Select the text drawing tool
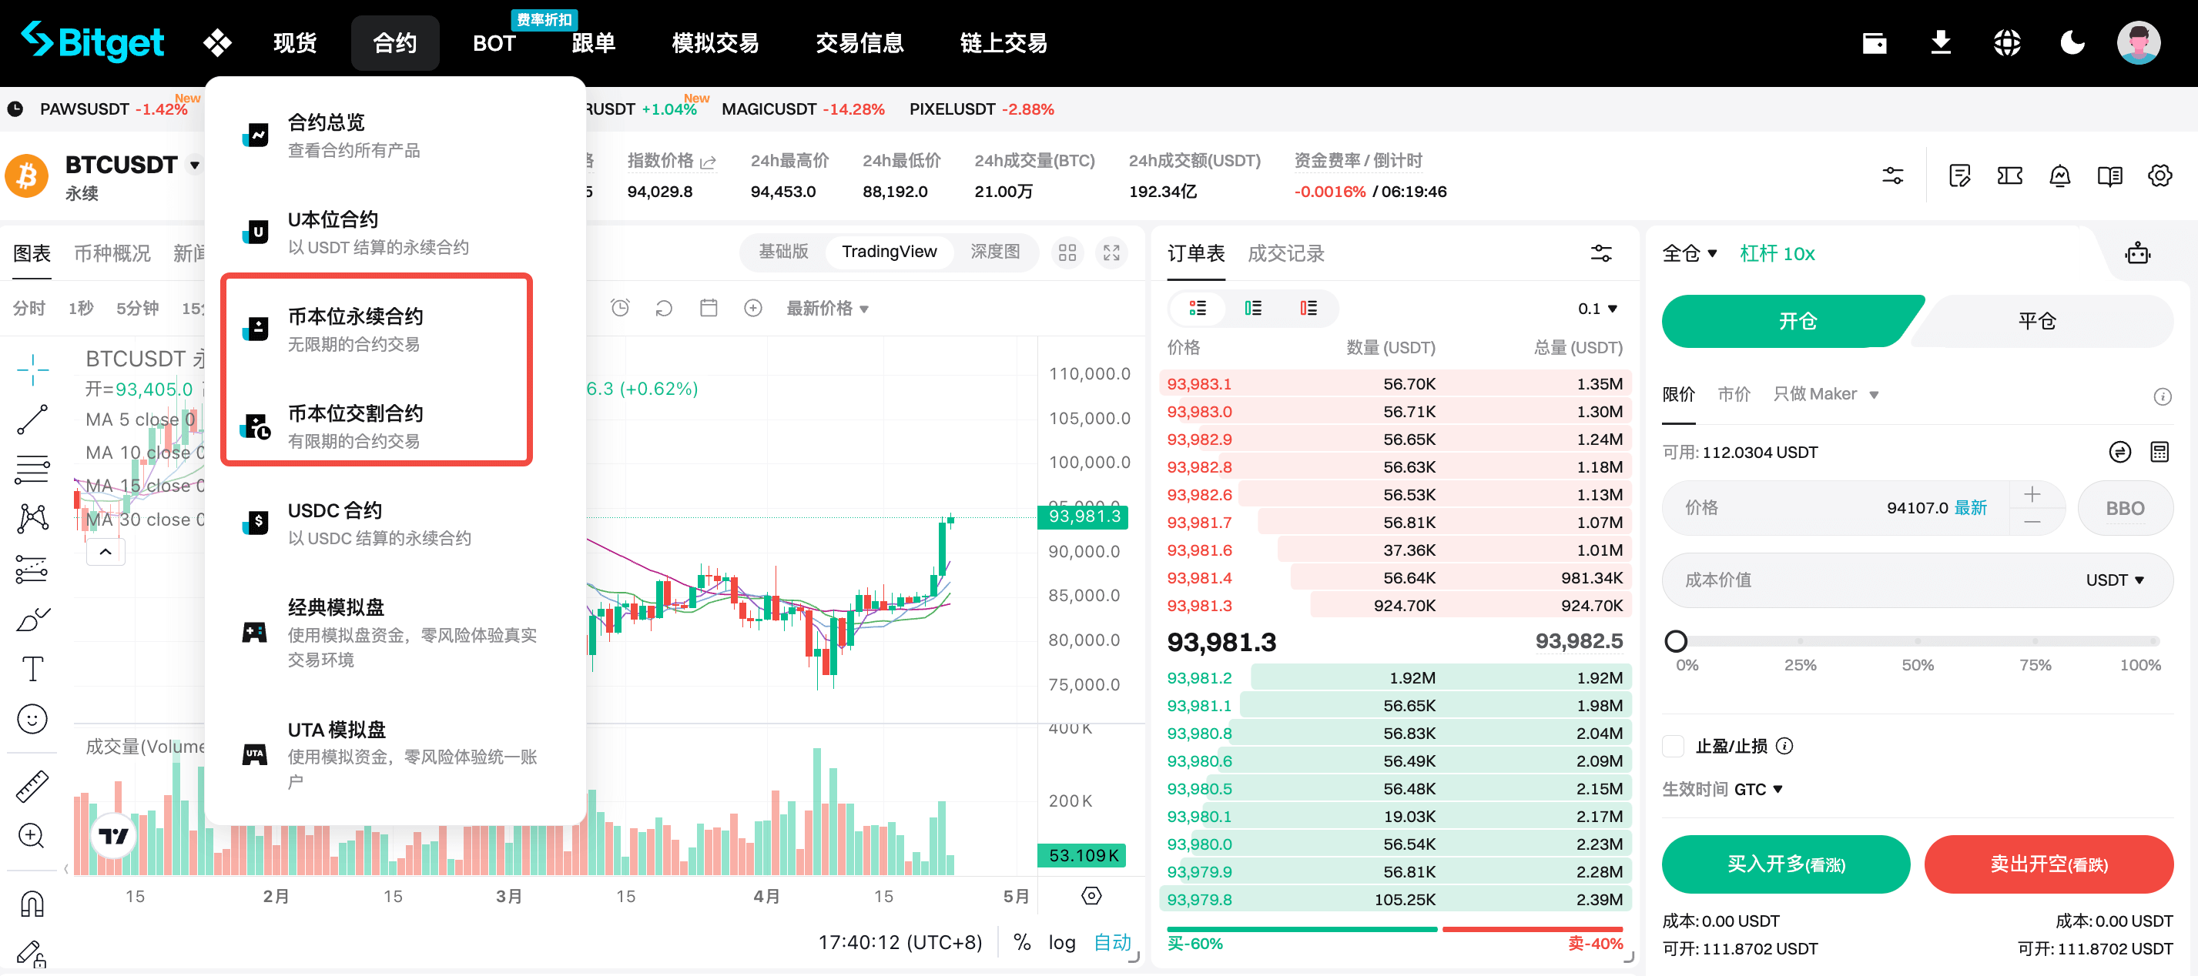 pos(32,669)
